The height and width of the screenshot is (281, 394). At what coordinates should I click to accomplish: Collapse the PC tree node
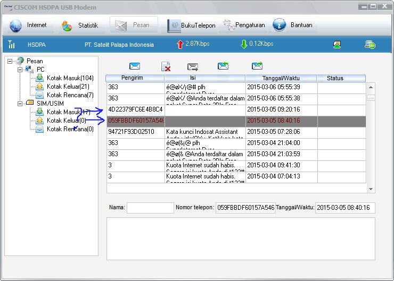(20, 70)
